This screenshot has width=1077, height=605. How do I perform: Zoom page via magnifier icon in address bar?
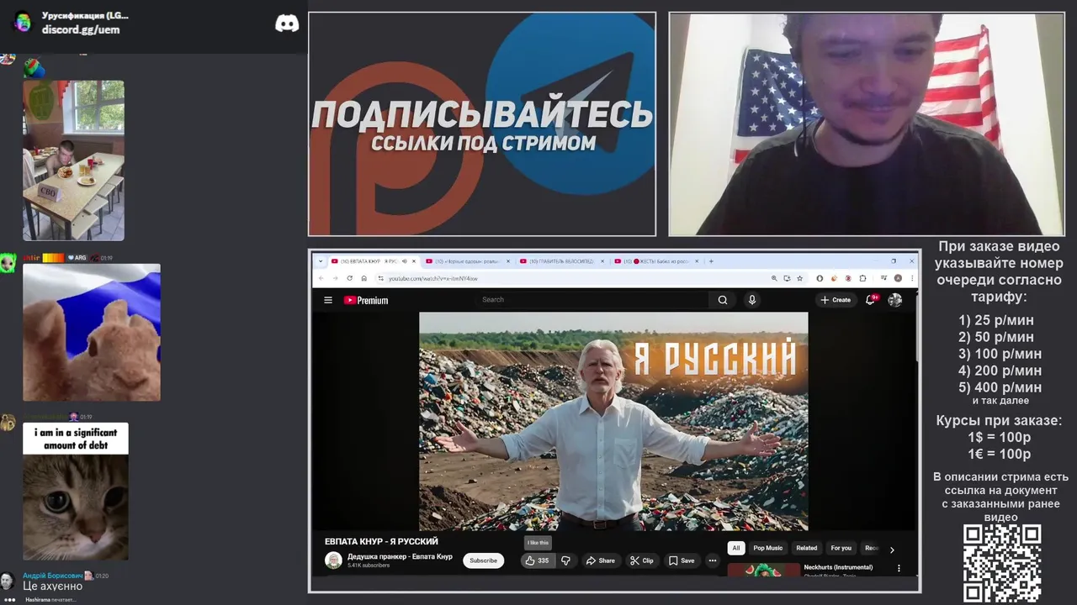774,278
